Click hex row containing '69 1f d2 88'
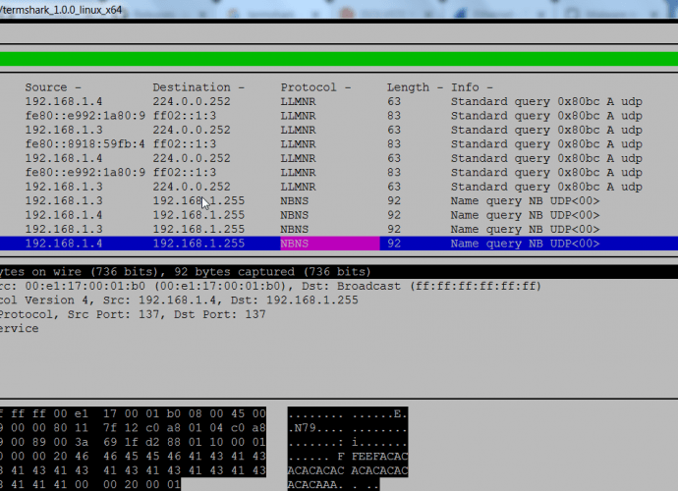The width and height of the screenshot is (678, 491). [x=133, y=443]
